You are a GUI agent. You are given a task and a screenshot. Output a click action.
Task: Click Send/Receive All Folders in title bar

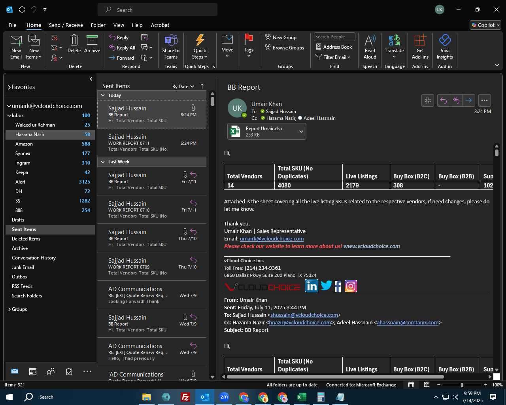22,9
